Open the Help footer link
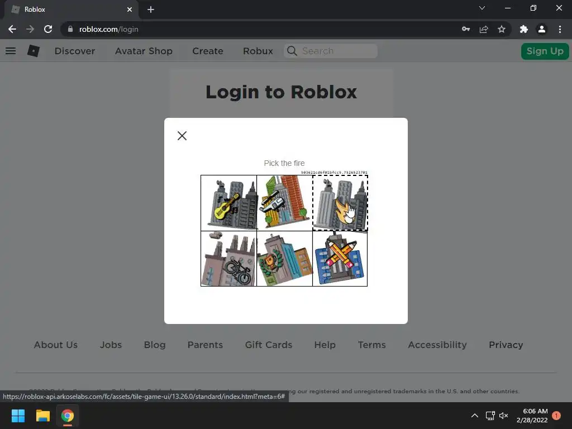Image resolution: width=572 pixels, height=429 pixels. click(325, 345)
